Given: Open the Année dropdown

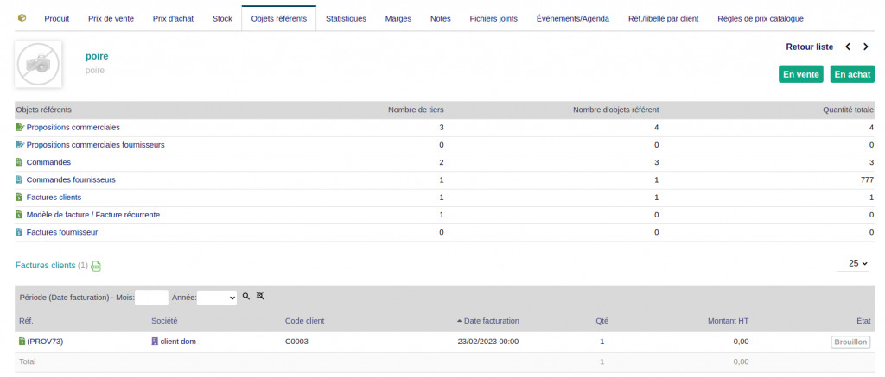Looking at the screenshot, I should (217, 297).
